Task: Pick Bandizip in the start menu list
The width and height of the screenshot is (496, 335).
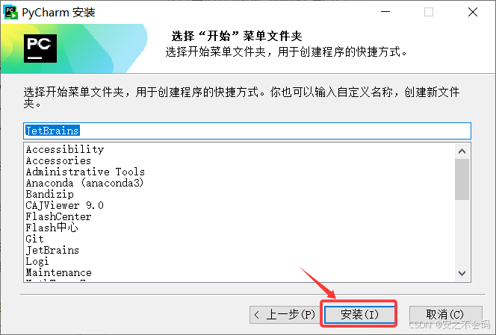Action: pos(49,194)
